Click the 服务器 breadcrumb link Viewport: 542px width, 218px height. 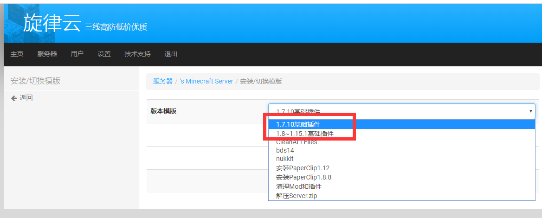point(163,81)
